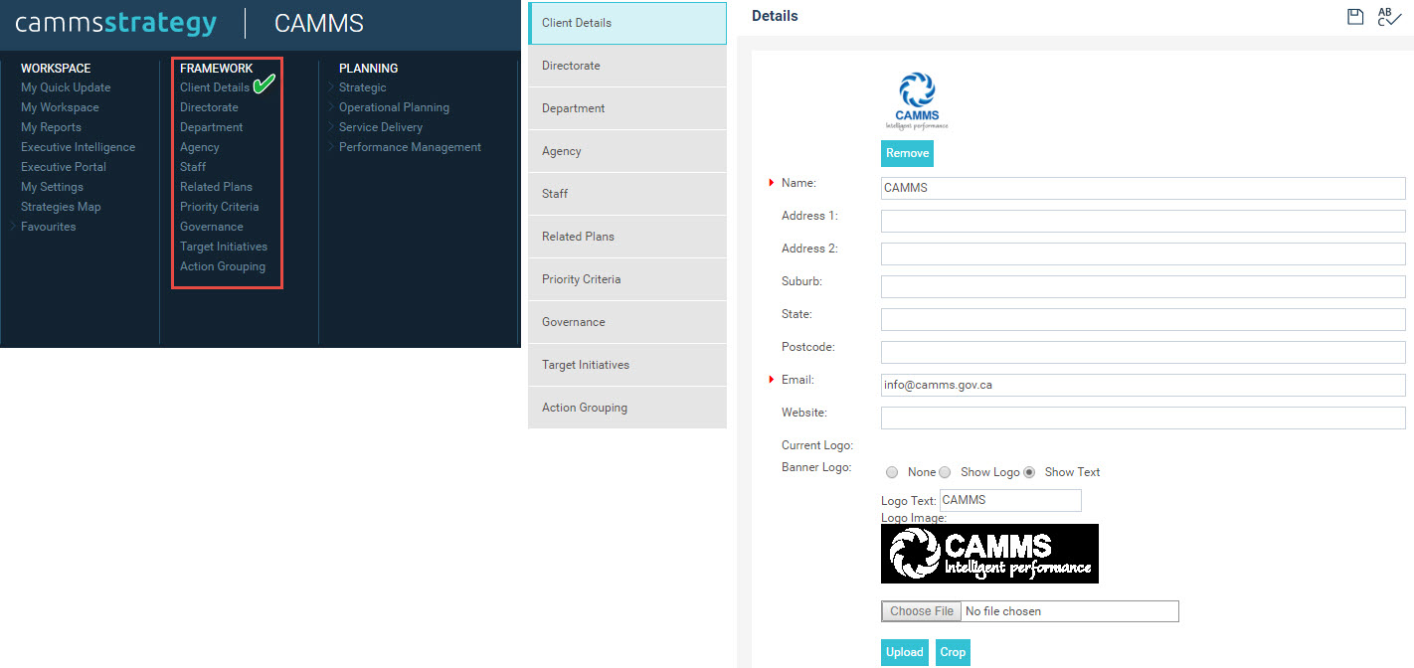Open Directorate from the Framework menu

209,107
